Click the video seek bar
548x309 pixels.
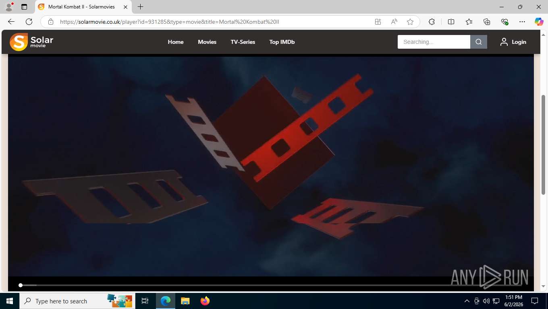[271, 285]
